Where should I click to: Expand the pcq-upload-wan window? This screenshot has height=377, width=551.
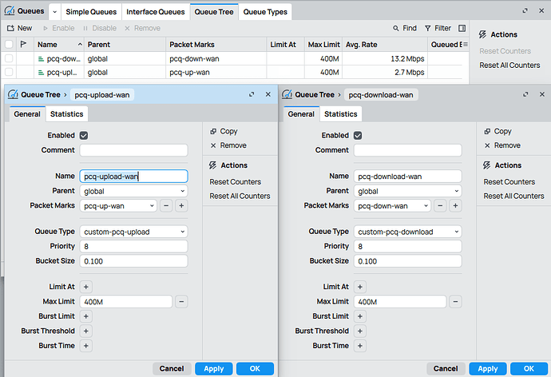tap(252, 94)
